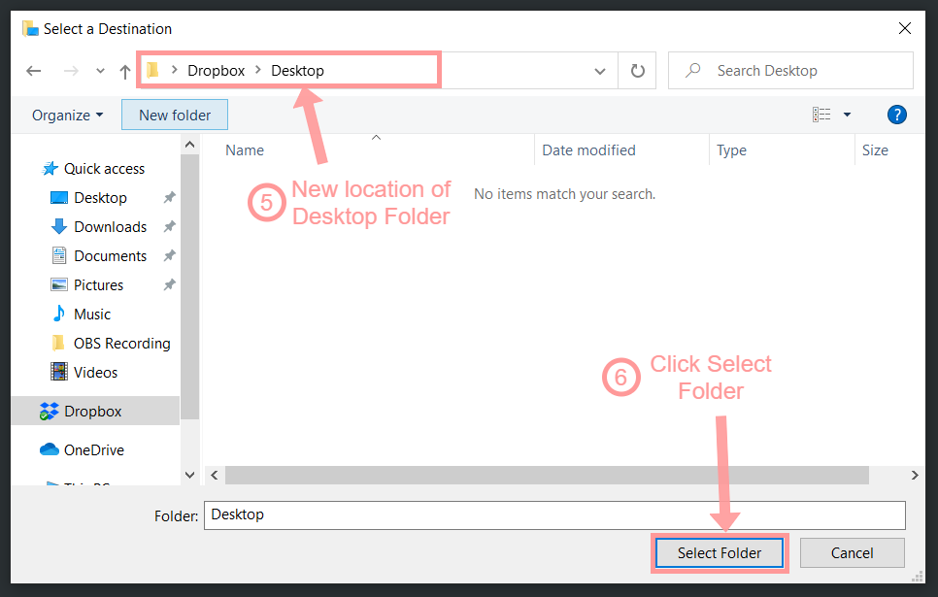Click the pin icon next to Downloads
Image resolution: width=938 pixels, height=597 pixels.
coord(169,227)
